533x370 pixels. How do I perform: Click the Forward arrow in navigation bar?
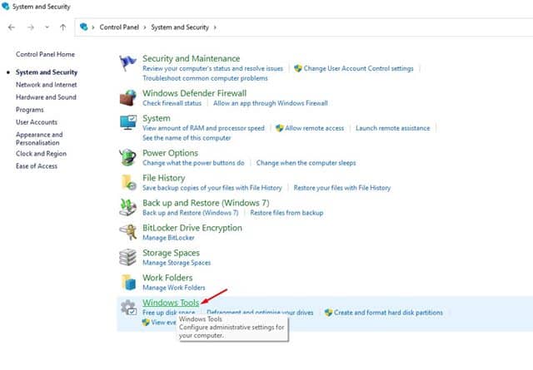tap(31, 27)
